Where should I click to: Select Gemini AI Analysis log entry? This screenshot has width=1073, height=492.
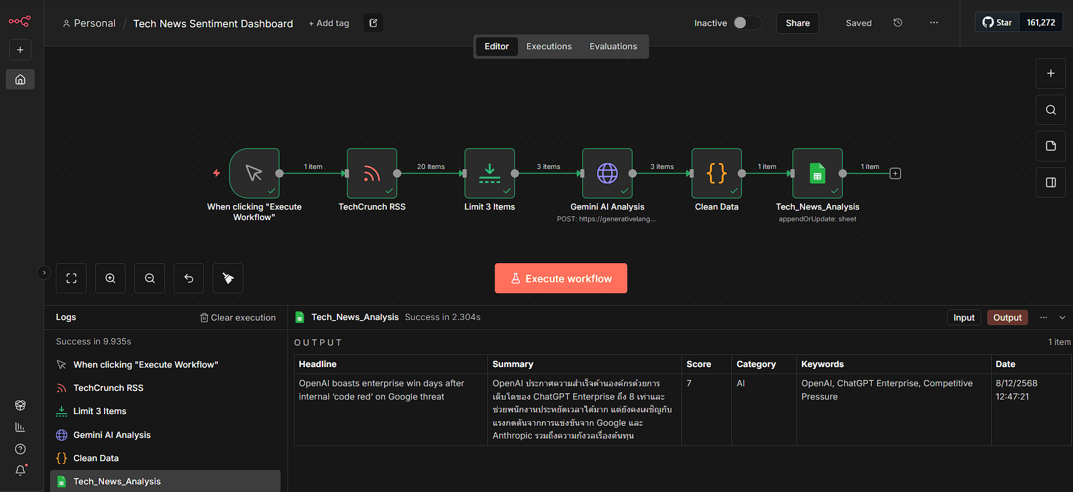pyautogui.click(x=165, y=435)
